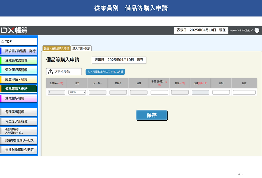Image resolution: width=262 pixels, height=178 pixels.
Task: Click the ファイル名 upload field
Action: (x=64, y=72)
